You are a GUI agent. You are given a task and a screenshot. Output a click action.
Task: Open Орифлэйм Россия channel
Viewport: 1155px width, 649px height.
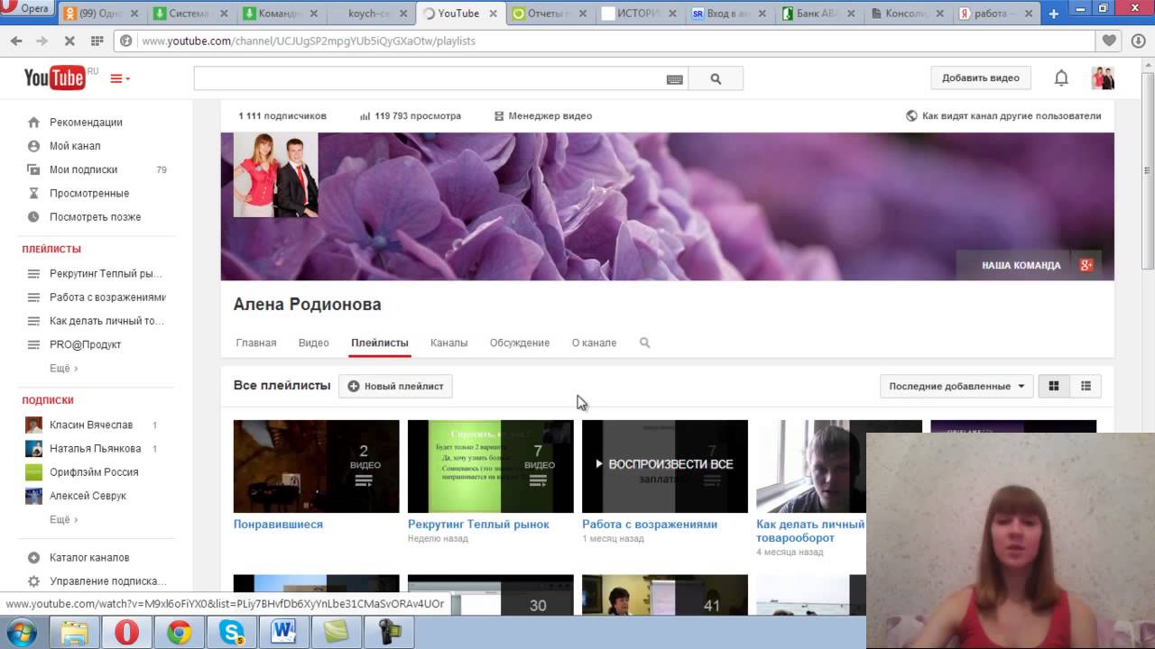[94, 471]
